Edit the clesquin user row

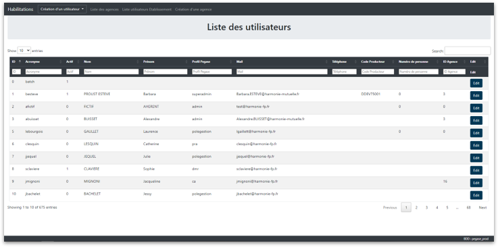click(x=476, y=146)
